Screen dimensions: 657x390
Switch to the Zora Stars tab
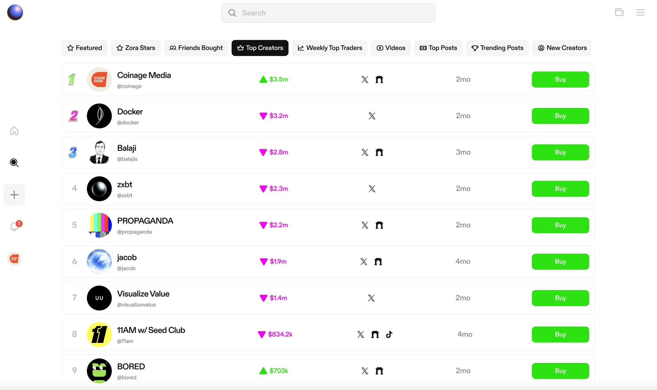coord(136,48)
